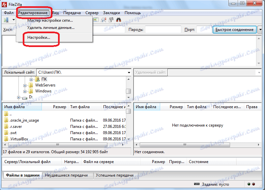
Task: Open the Сервер menu
Action: [x=92, y=13]
